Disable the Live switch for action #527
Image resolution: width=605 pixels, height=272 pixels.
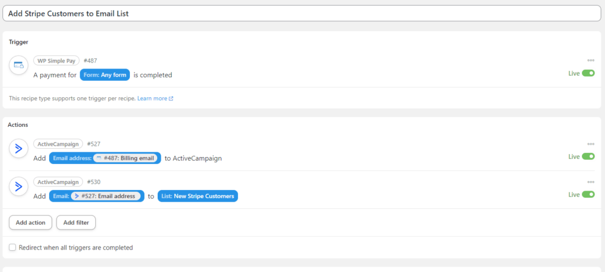click(588, 157)
